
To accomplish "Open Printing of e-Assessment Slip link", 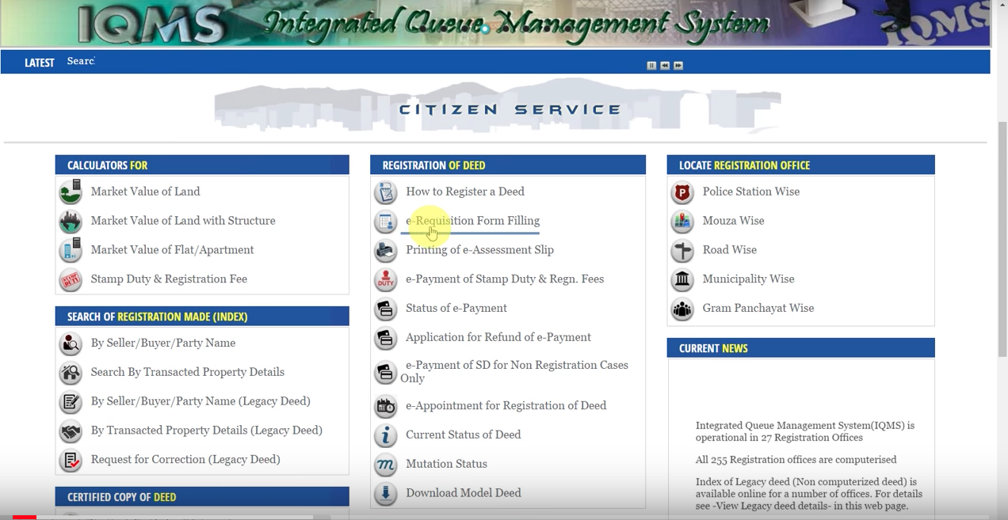I will tap(479, 250).
